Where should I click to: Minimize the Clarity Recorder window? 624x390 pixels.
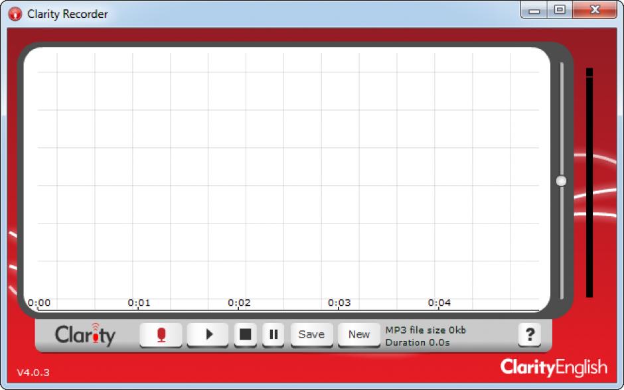tap(534, 10)
